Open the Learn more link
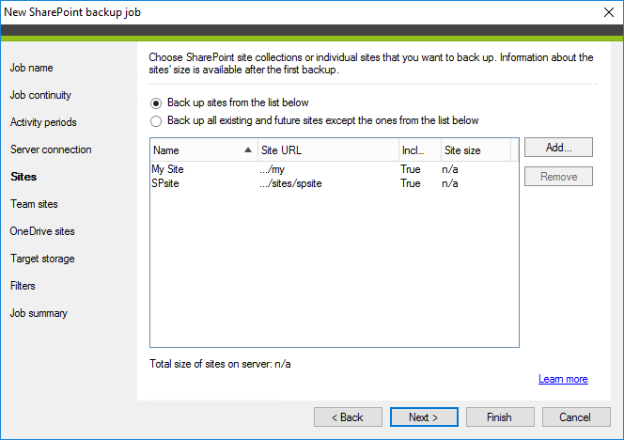 click(563, 379)
